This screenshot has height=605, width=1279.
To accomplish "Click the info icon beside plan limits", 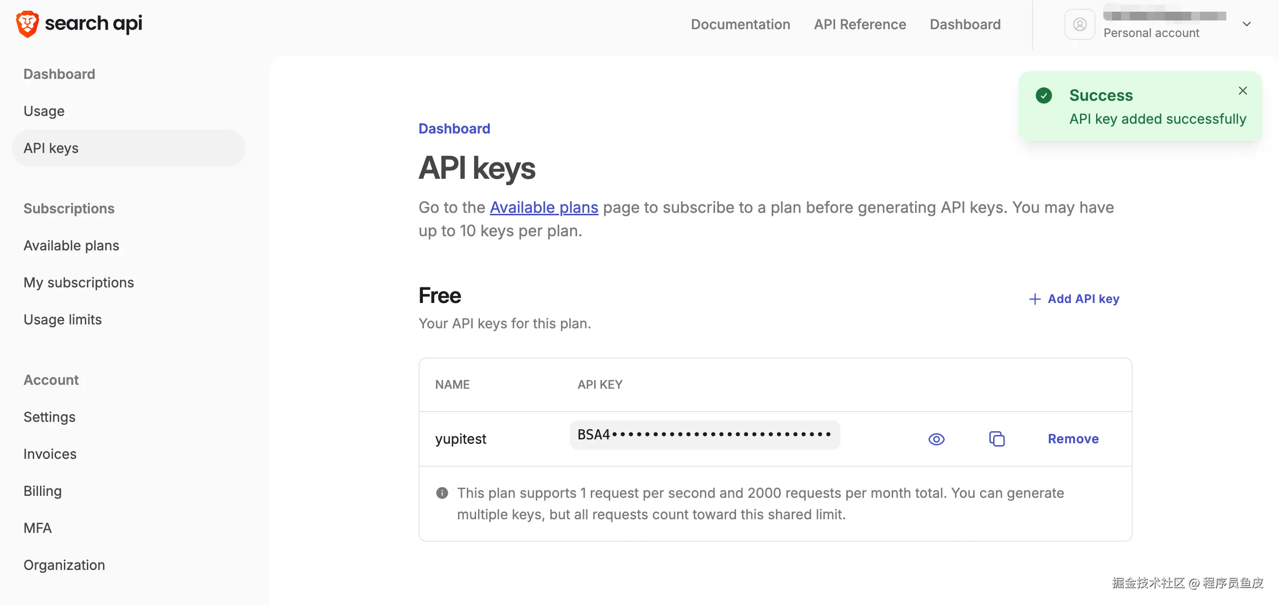I will click(442, 493).
